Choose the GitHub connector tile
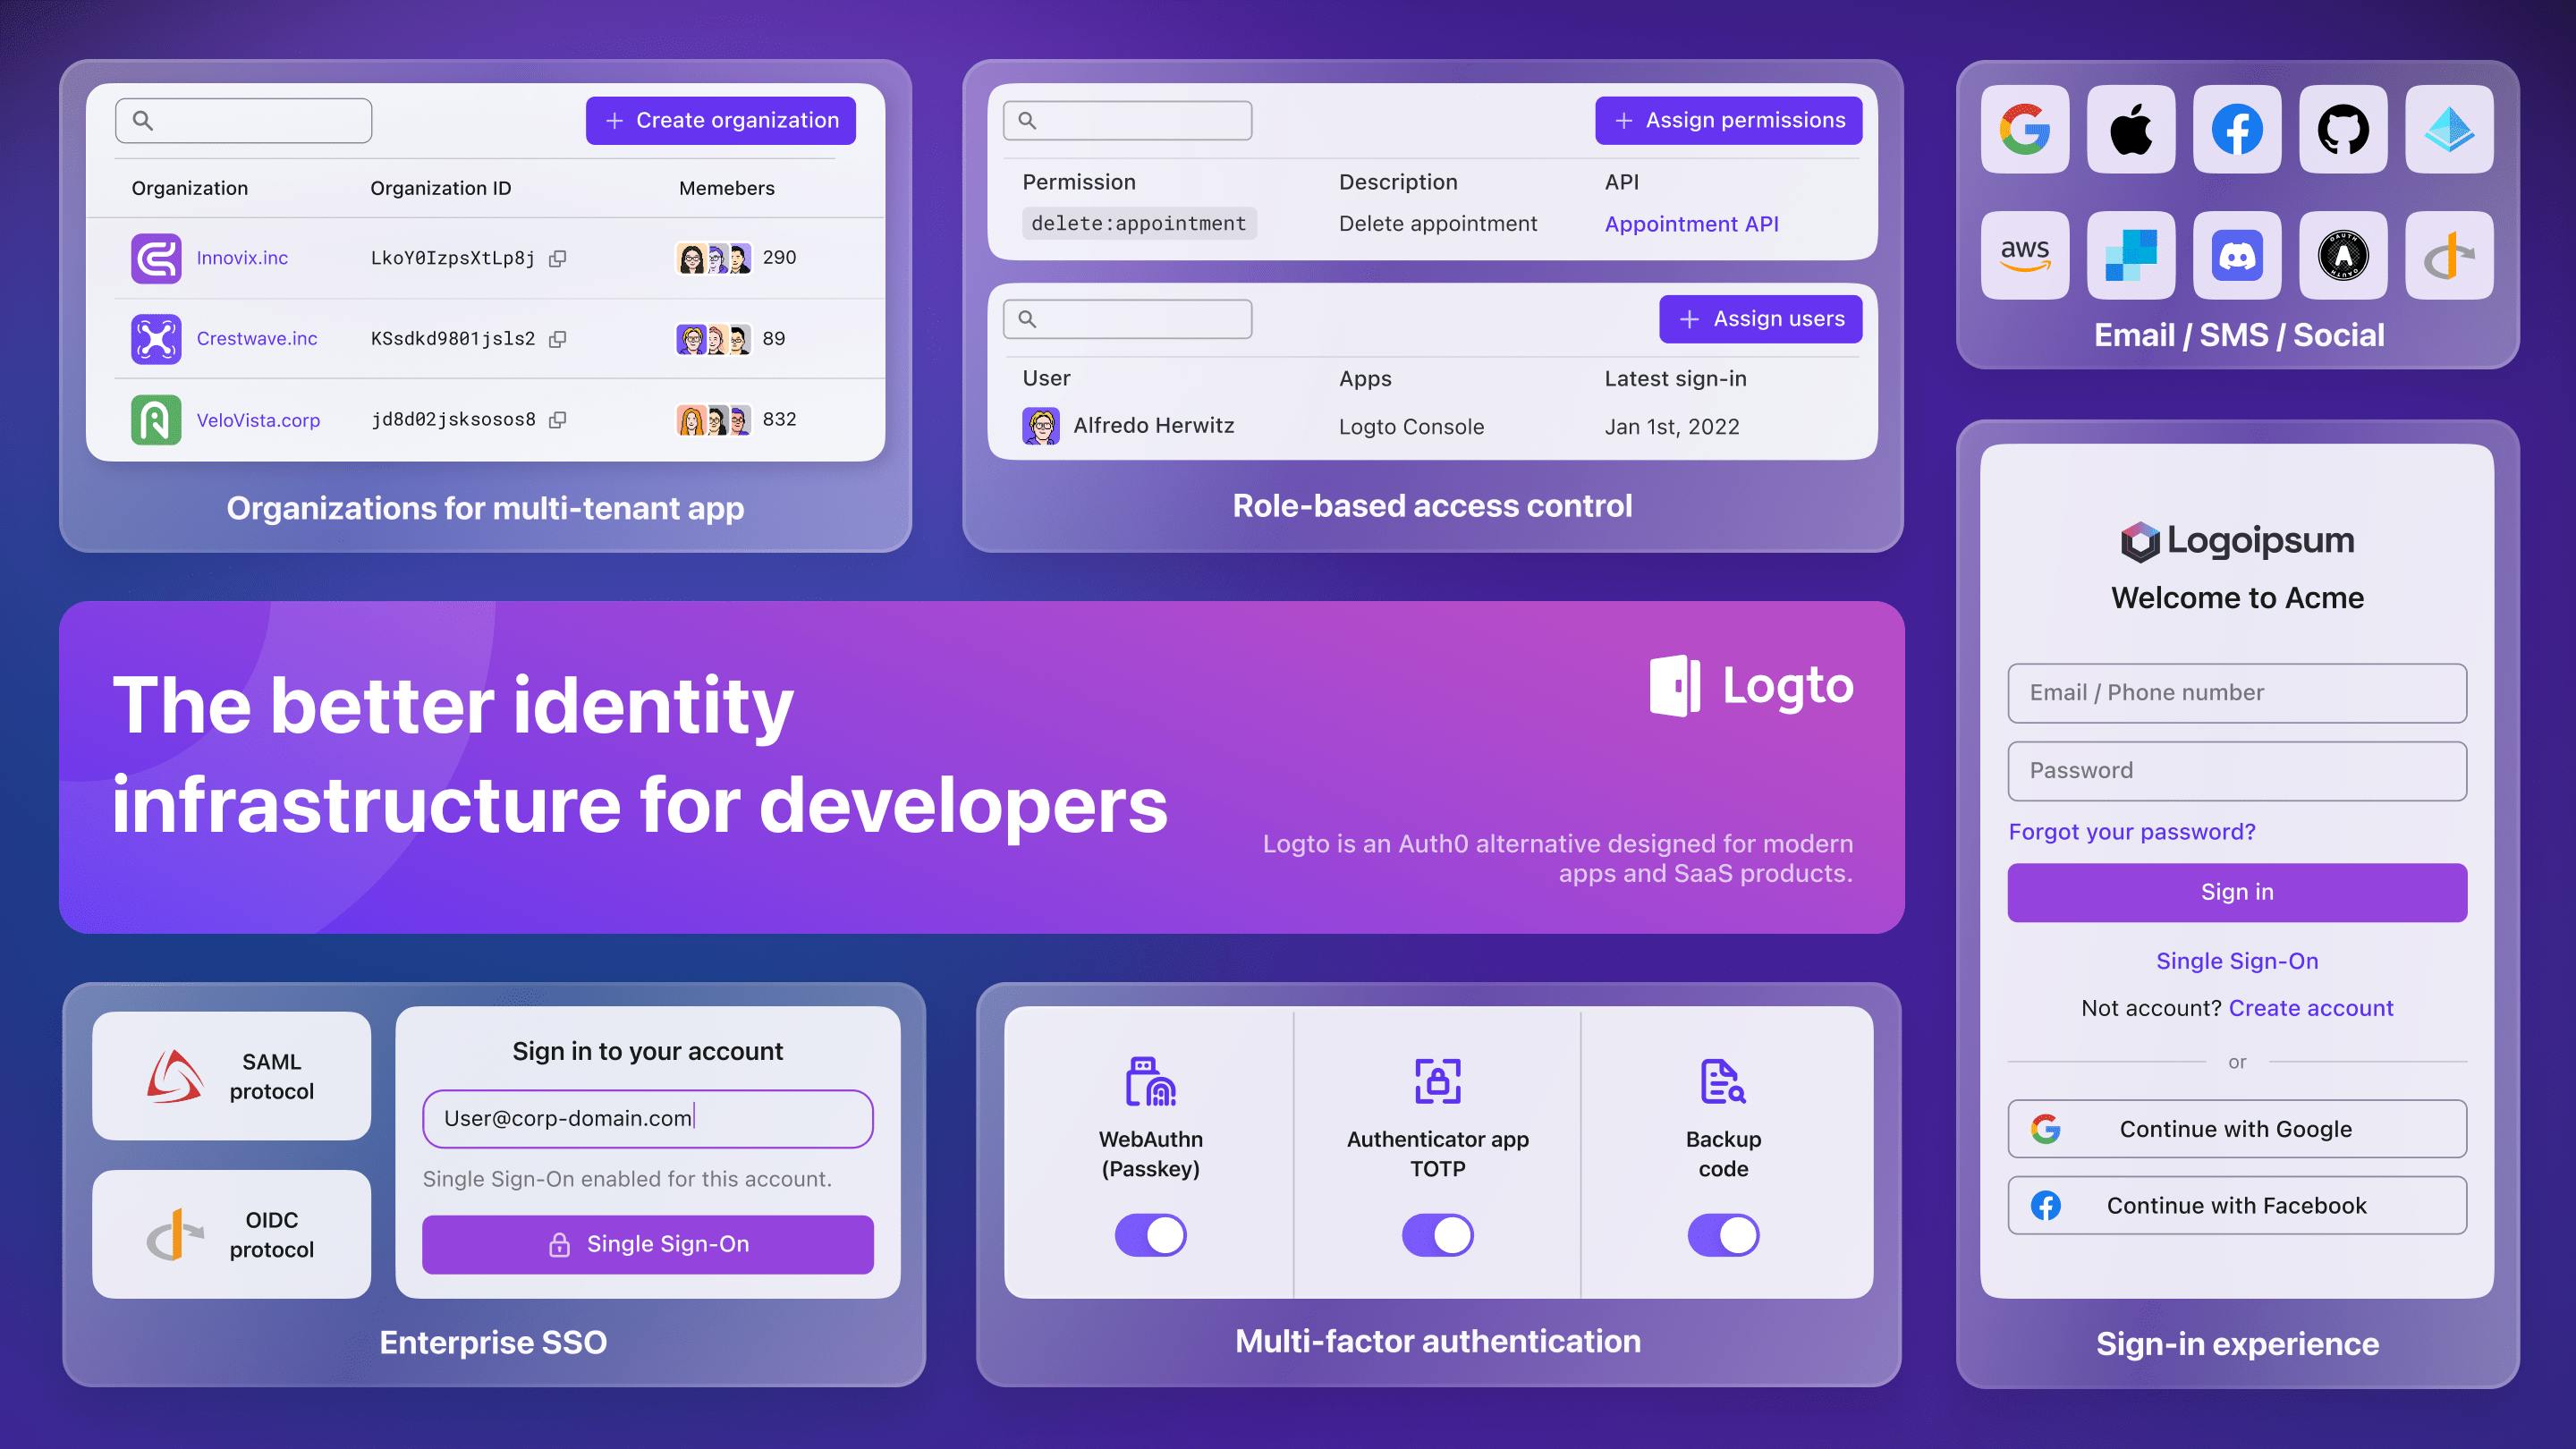The image size is (2576, 1449). pos(2343,129)
